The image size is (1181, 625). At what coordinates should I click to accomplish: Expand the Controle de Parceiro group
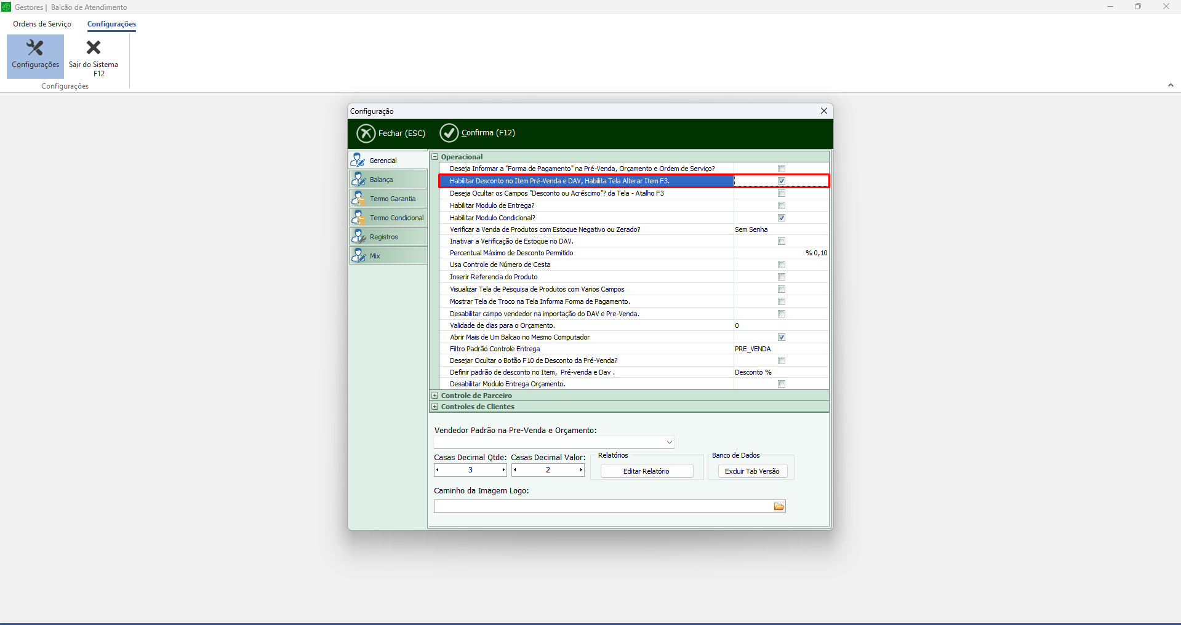(x=435, y=396)
